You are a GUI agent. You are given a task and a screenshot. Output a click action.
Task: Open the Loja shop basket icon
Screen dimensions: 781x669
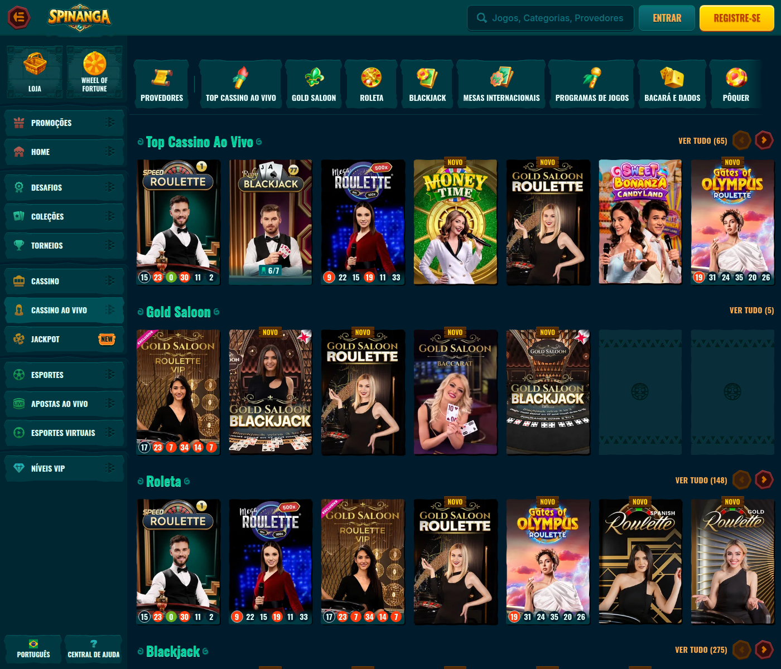point(35,65)
